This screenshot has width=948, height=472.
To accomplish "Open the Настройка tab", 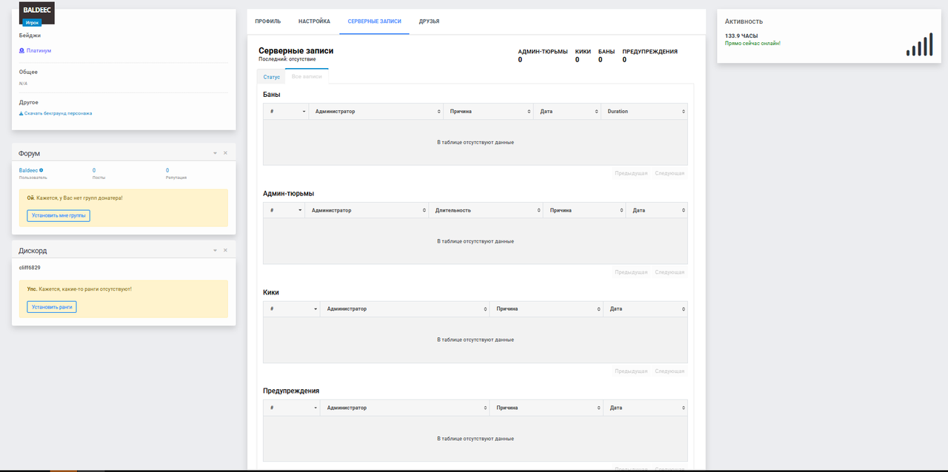I will coord(315,21).
